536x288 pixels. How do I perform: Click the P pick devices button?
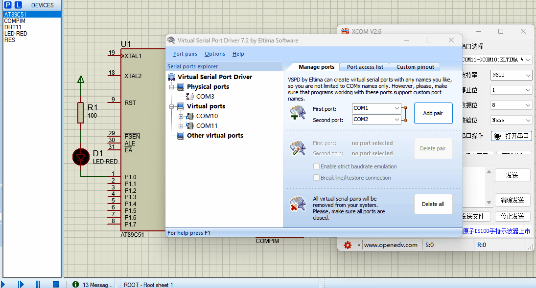tap(7, 5)
